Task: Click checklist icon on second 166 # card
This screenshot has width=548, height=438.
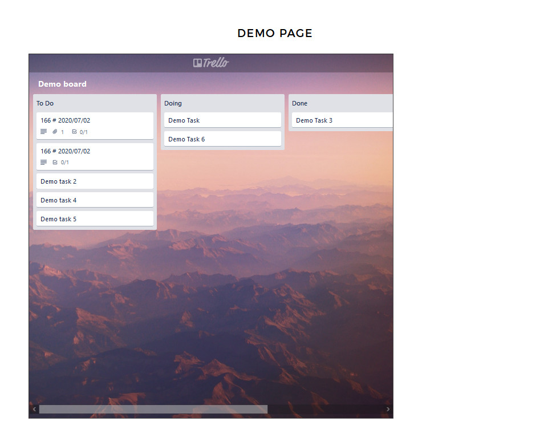Action: [x=55, y=162]
